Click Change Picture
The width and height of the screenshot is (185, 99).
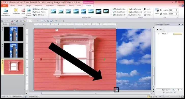39,12
